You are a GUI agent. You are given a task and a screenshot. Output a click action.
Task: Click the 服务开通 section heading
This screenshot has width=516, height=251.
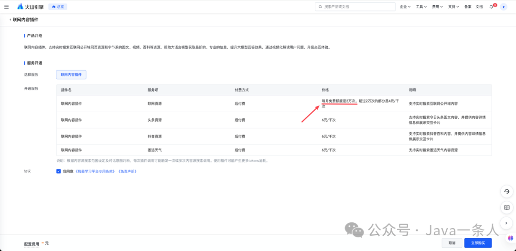34,63
